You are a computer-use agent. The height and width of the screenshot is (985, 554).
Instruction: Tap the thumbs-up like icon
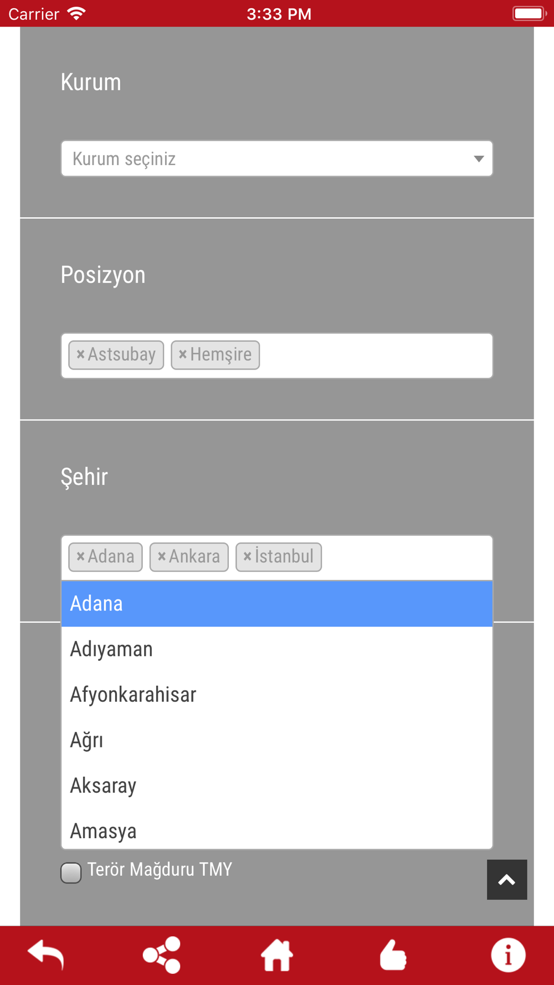[393, 955]
